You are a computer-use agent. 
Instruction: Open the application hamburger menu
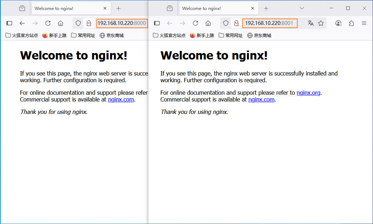364,23
